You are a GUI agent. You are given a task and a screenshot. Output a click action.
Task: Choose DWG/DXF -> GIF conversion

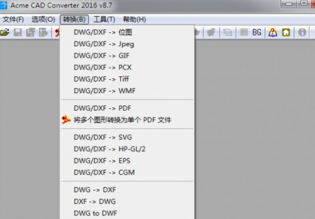[x=127, y=55]
